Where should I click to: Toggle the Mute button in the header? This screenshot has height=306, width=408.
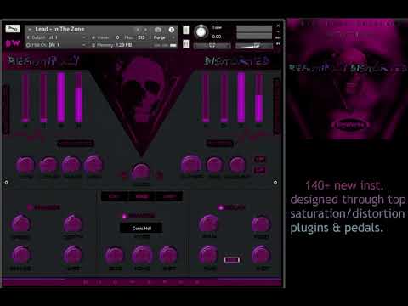pyautogui.click(x=186, y=44)
